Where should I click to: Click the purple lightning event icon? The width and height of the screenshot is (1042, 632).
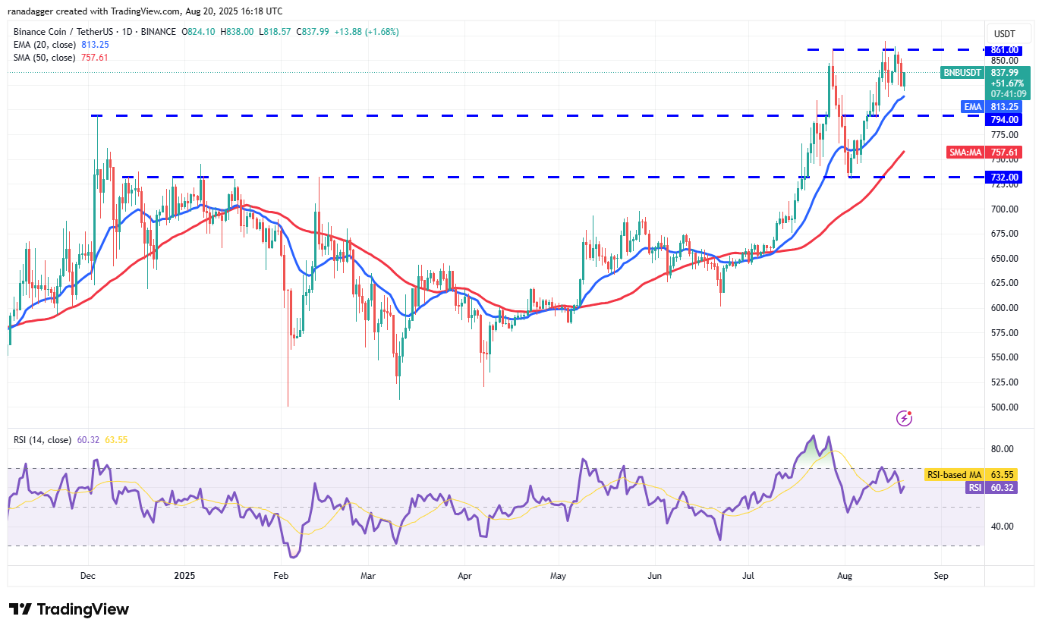click(904, 417)
